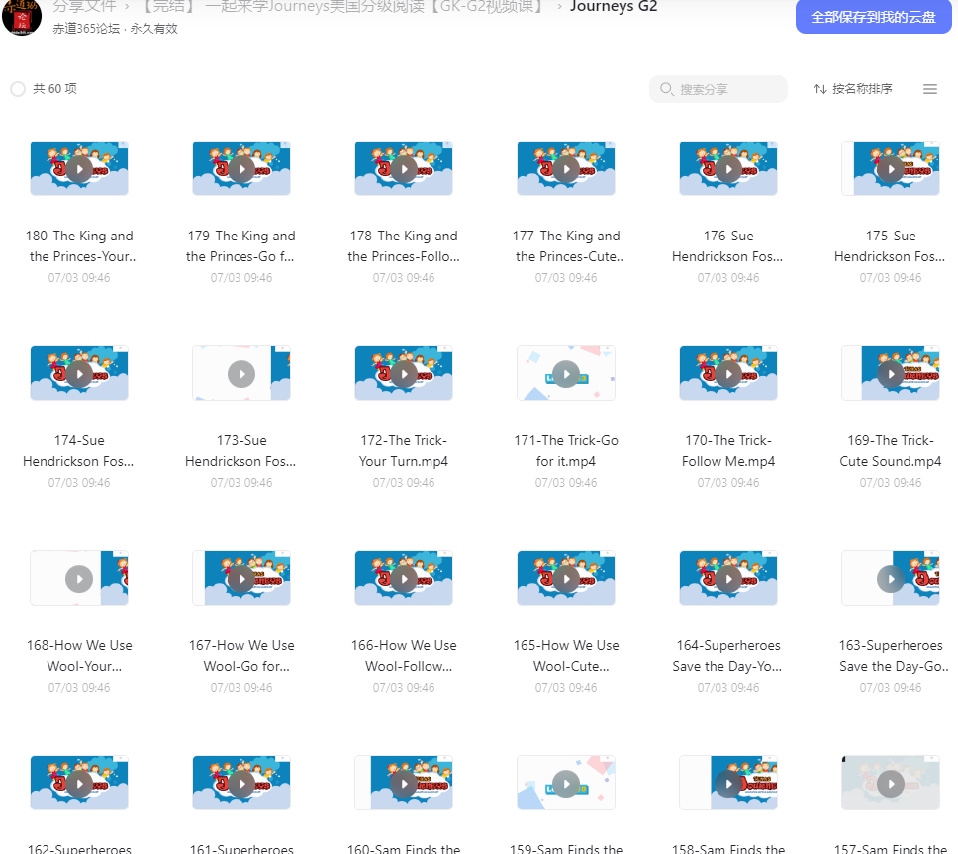Open the 169-The Trick-Cute Sound.mp4 thumbnail

[890, 373]
